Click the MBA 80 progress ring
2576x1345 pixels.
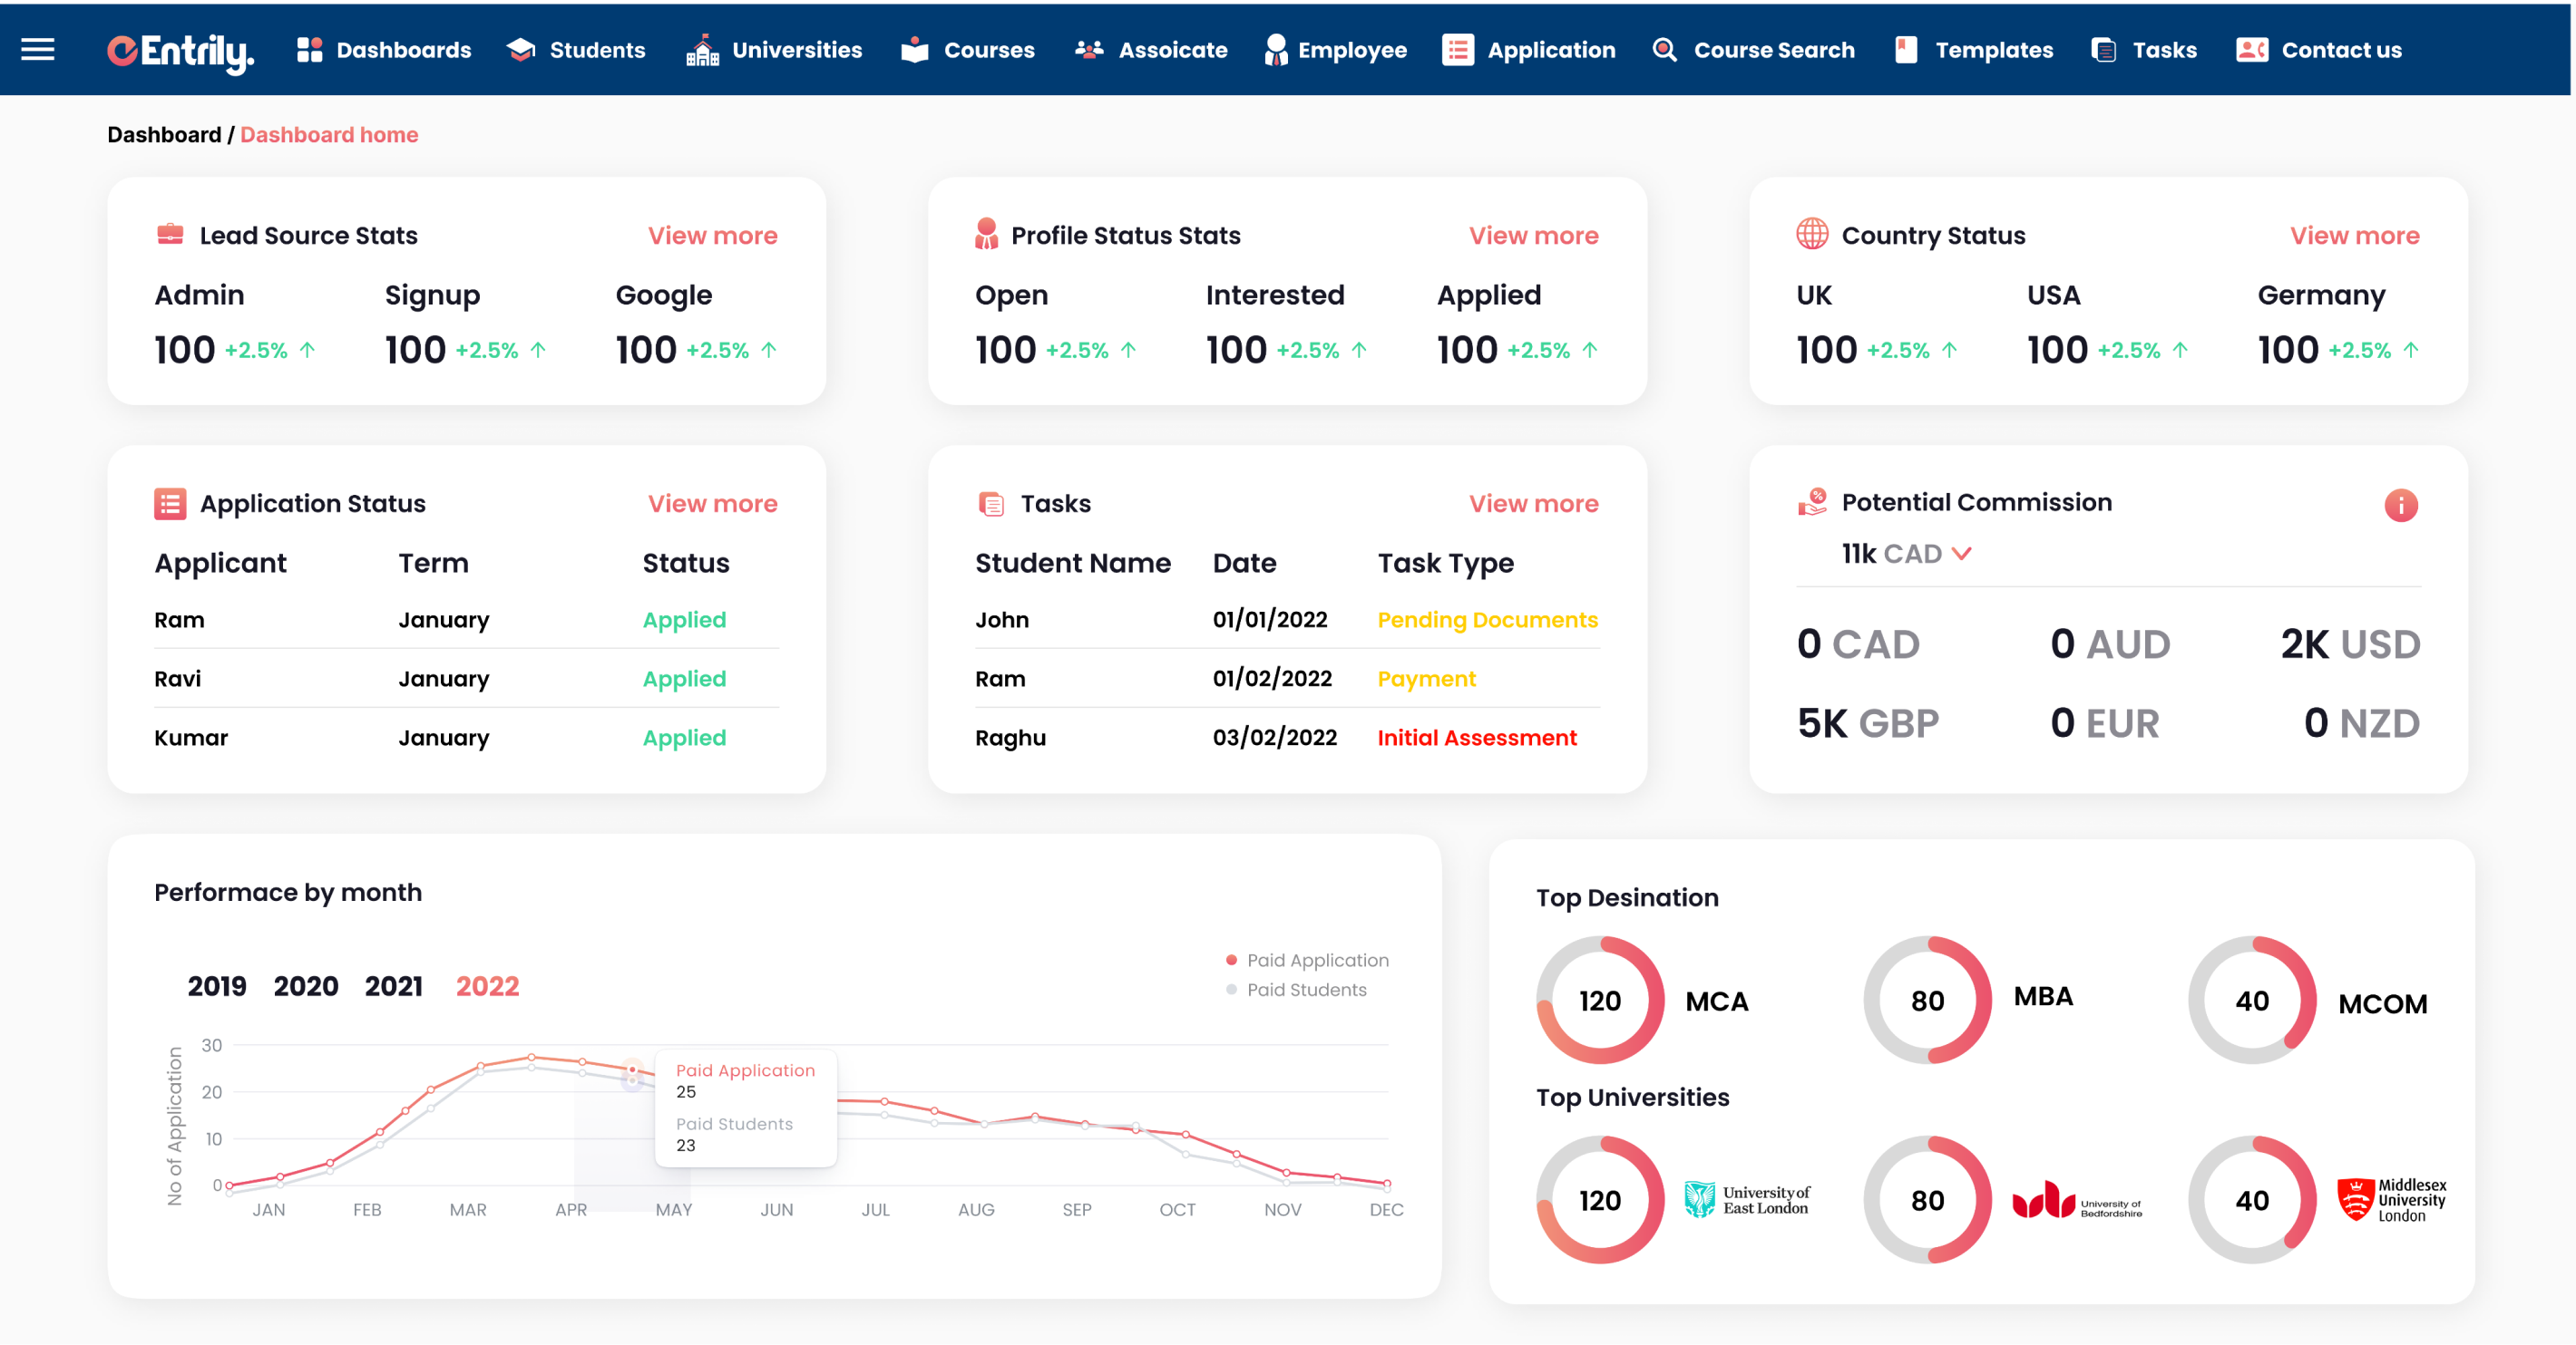coord(1927,1000)
